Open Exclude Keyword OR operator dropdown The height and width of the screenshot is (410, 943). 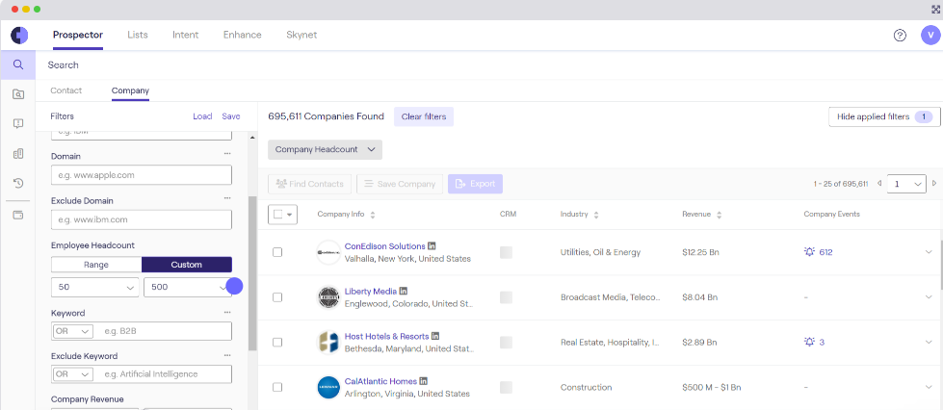click(x=73, y=374)
